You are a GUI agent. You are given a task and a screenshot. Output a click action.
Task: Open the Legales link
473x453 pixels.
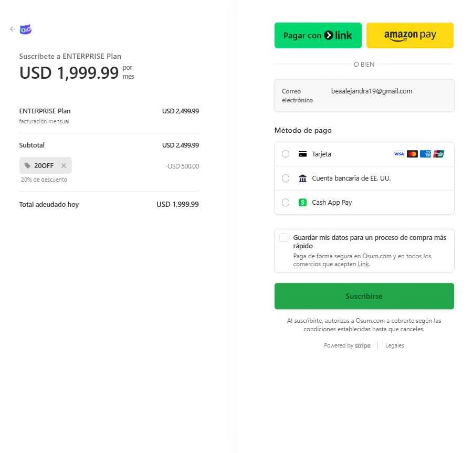(395, 346)
